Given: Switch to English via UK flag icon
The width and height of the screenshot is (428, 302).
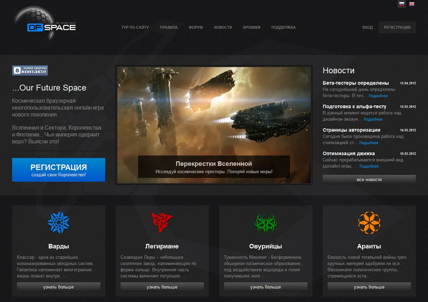Looking at the screenshot, I should tap(412, 4).
